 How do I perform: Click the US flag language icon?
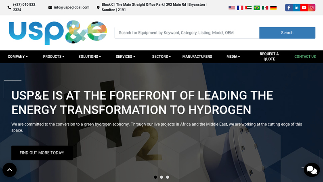point(231,8)
